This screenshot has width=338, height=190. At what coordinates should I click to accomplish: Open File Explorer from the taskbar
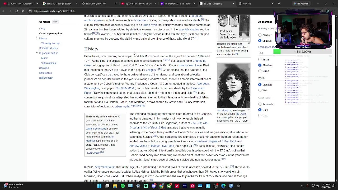pyautogui.click(x=115, y=186)
